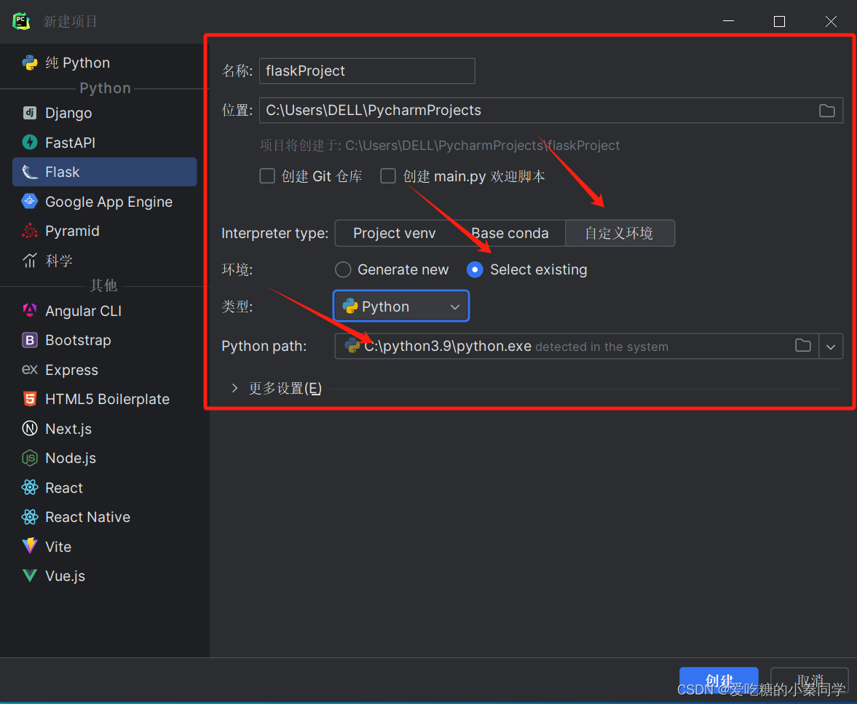The height and width of the screenshot is (704, 857).
Task: Choose the Google App Engine project type
Action: 104,202
